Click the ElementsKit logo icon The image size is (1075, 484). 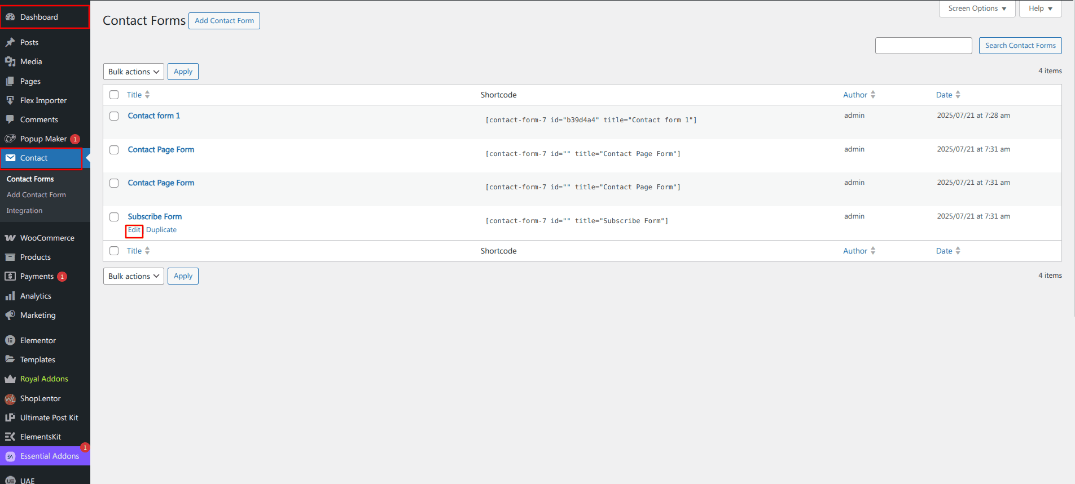(x=10, y=437)
